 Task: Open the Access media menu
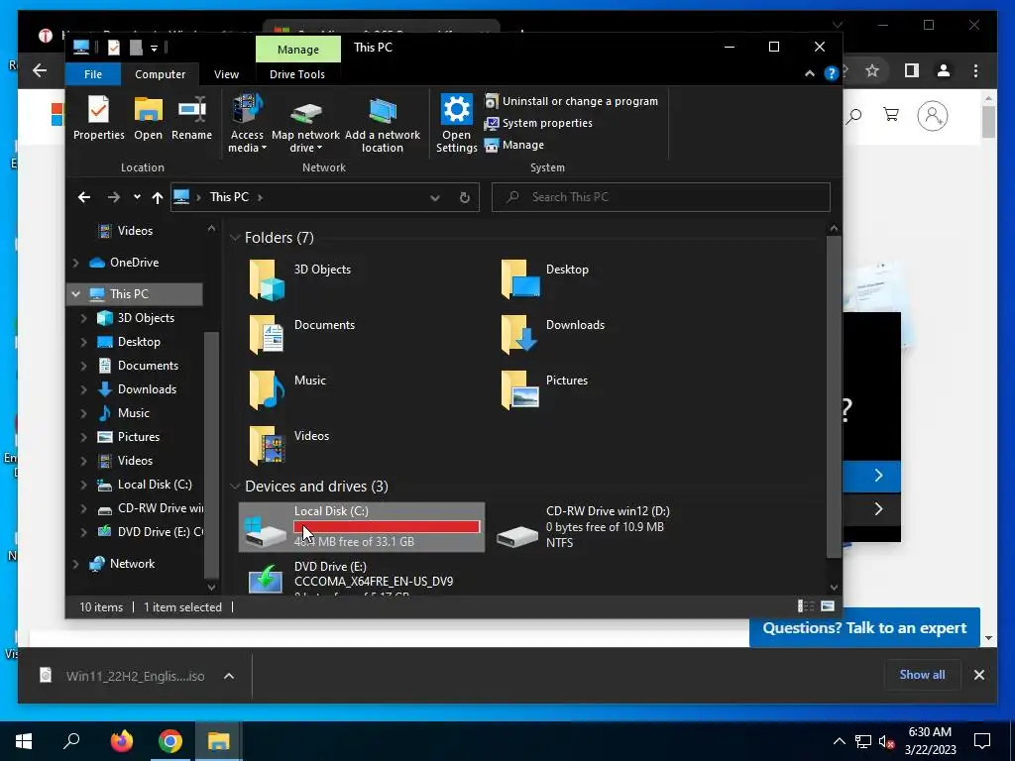tap(247, 123)
